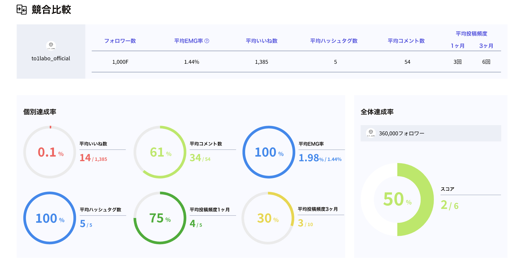Click the 100% EMG rate progress ring
Screen dimensions: 521x264
click(269, 152)
